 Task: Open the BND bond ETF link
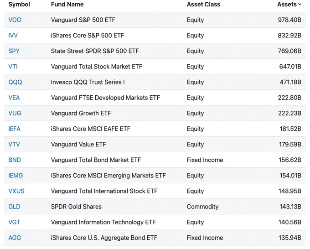15,160
